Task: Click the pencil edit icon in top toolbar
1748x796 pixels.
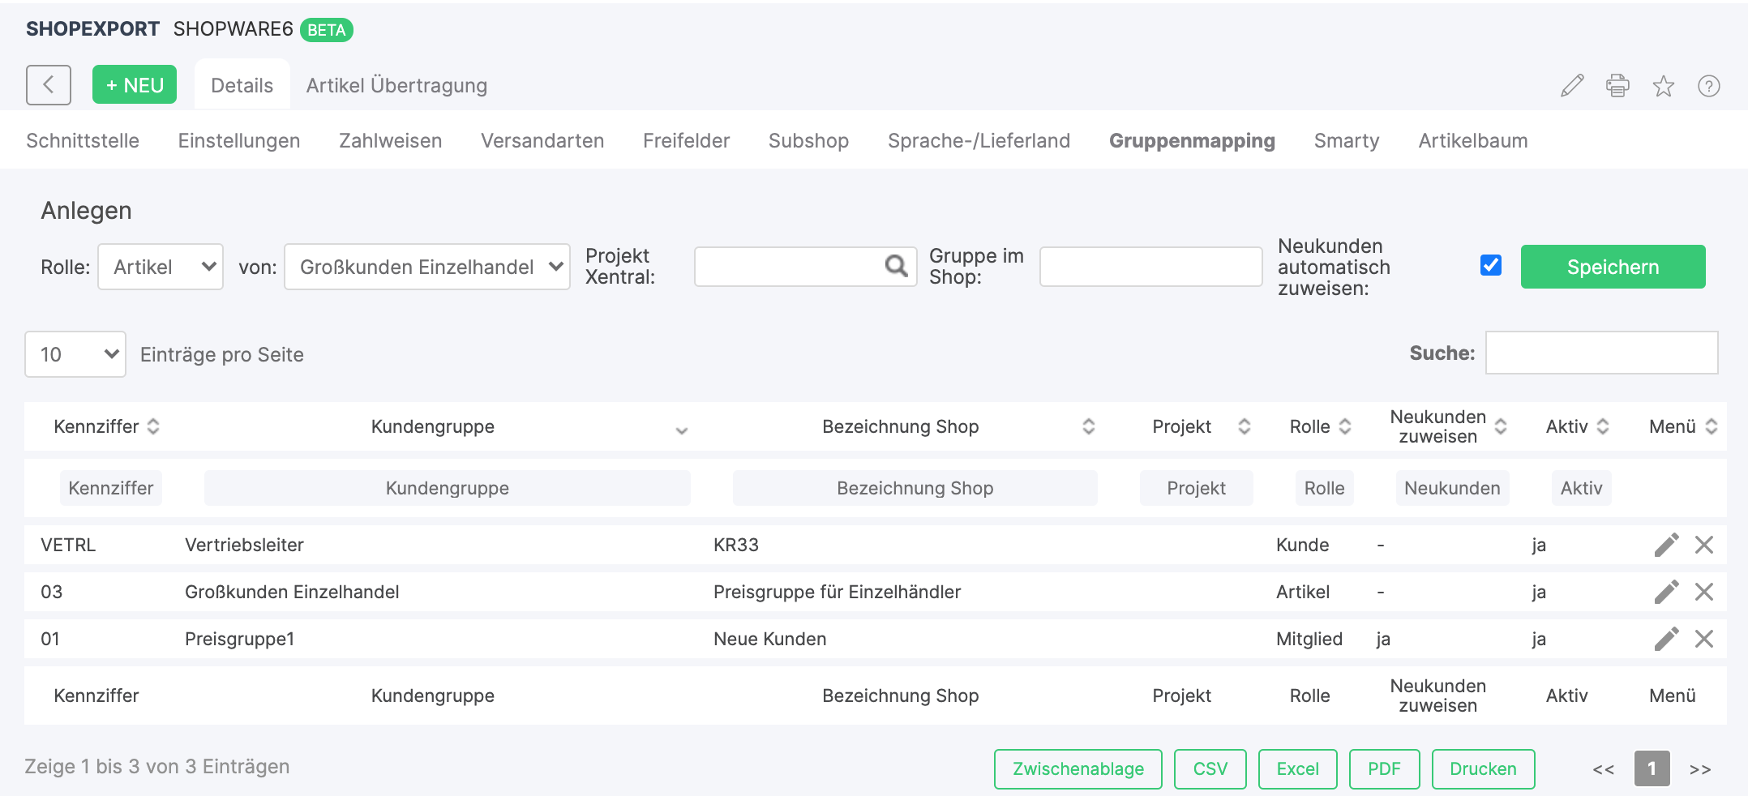Action: (x=1572, y=86)
